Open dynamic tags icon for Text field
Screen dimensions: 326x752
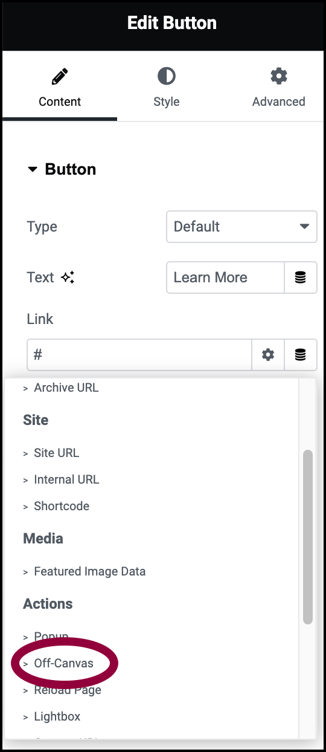tap(300, 277)
